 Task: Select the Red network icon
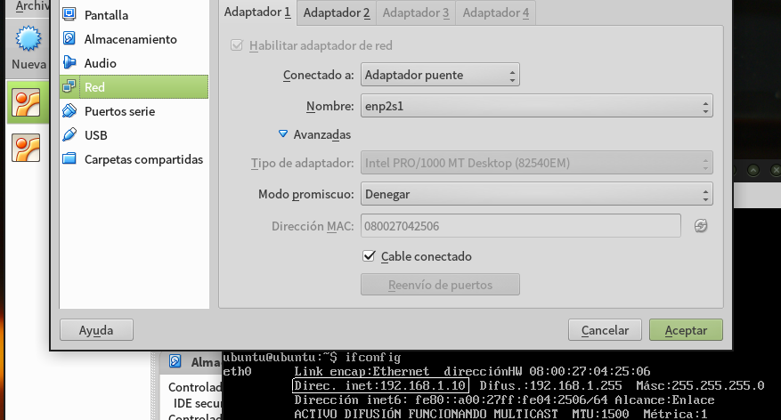pyautogui.click(x=69, y=87)
